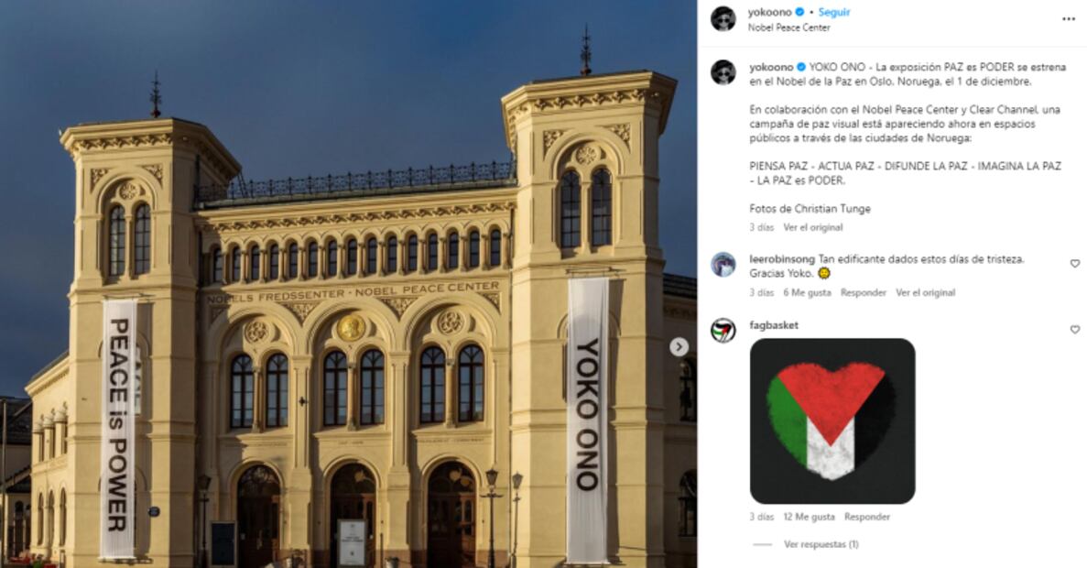
Task: View the 12 Me gusta on fagbasket's comment
Action: click(x=809, y=517)
